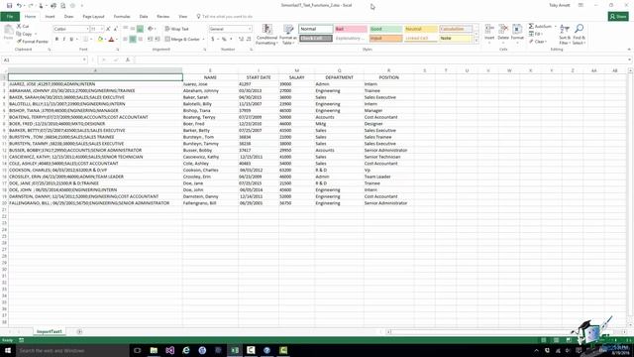Switch to the Data tab
Image resolution: width=634 pixels, height=357 pixels.
(x=144, y=17)
